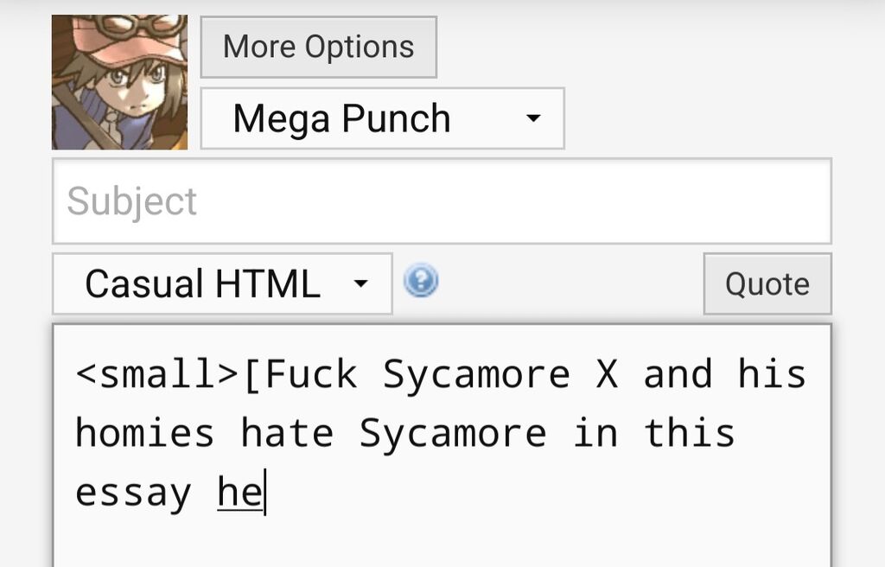Click the arrow beside Casual HTML
The width and height of the screenshot is (885, 567).
[x=360, y=283]
